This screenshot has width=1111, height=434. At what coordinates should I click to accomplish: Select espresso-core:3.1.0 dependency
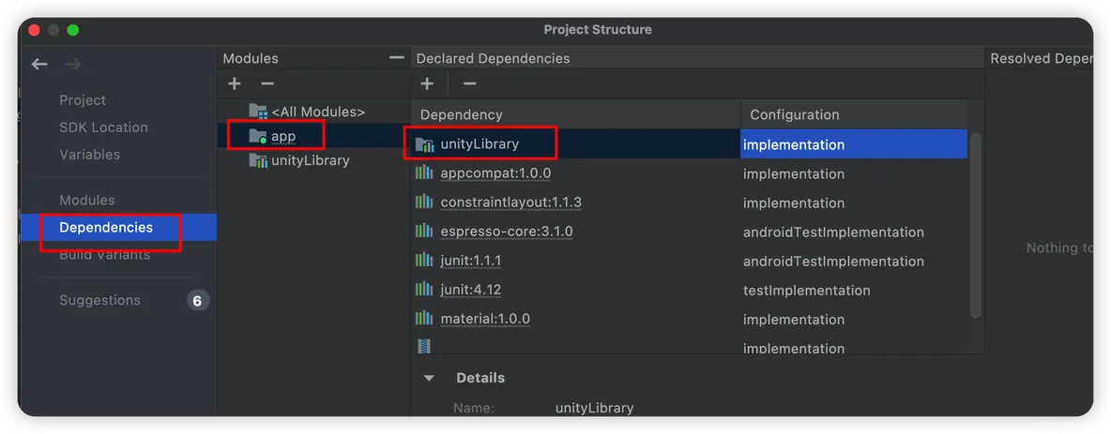tap(507, 232)
